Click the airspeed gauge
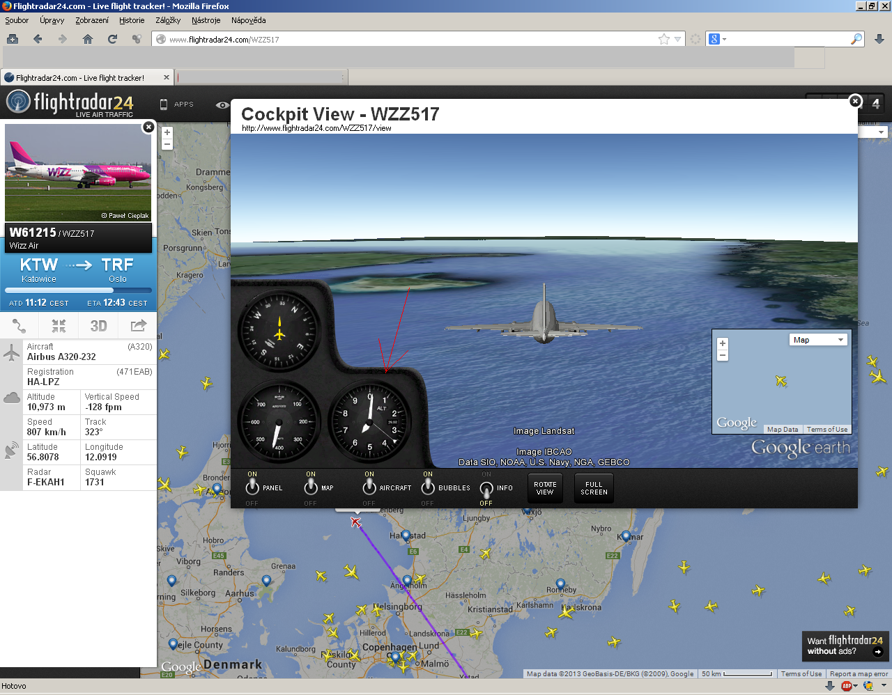The height and width of the screenshot is (695, 892). coord(279,421)
